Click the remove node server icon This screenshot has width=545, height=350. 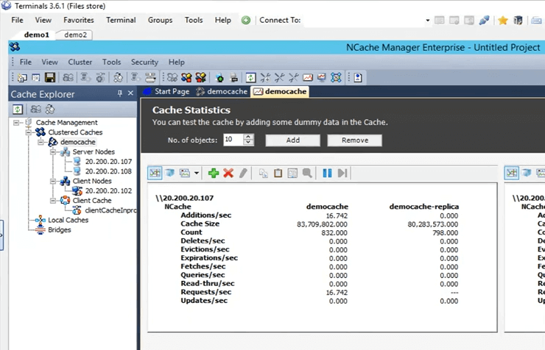(x=234, y=77)
